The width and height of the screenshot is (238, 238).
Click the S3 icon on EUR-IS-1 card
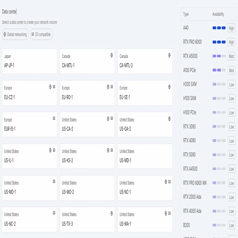54,119
